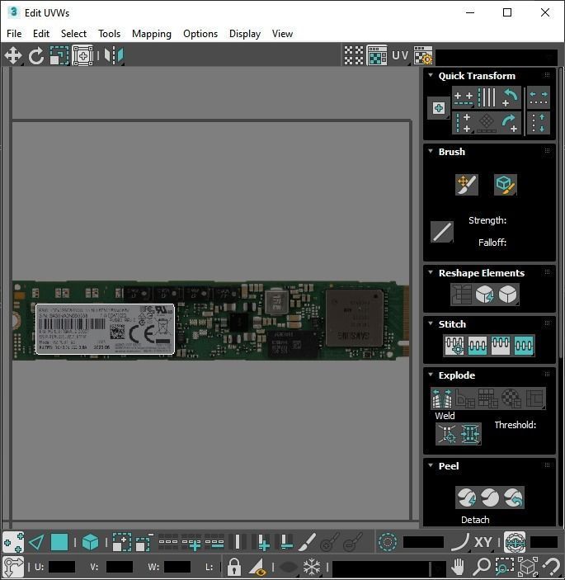Select the Rotate tool in the top toolbar
The image size is (565, 580).
click(x=36, y=56)
